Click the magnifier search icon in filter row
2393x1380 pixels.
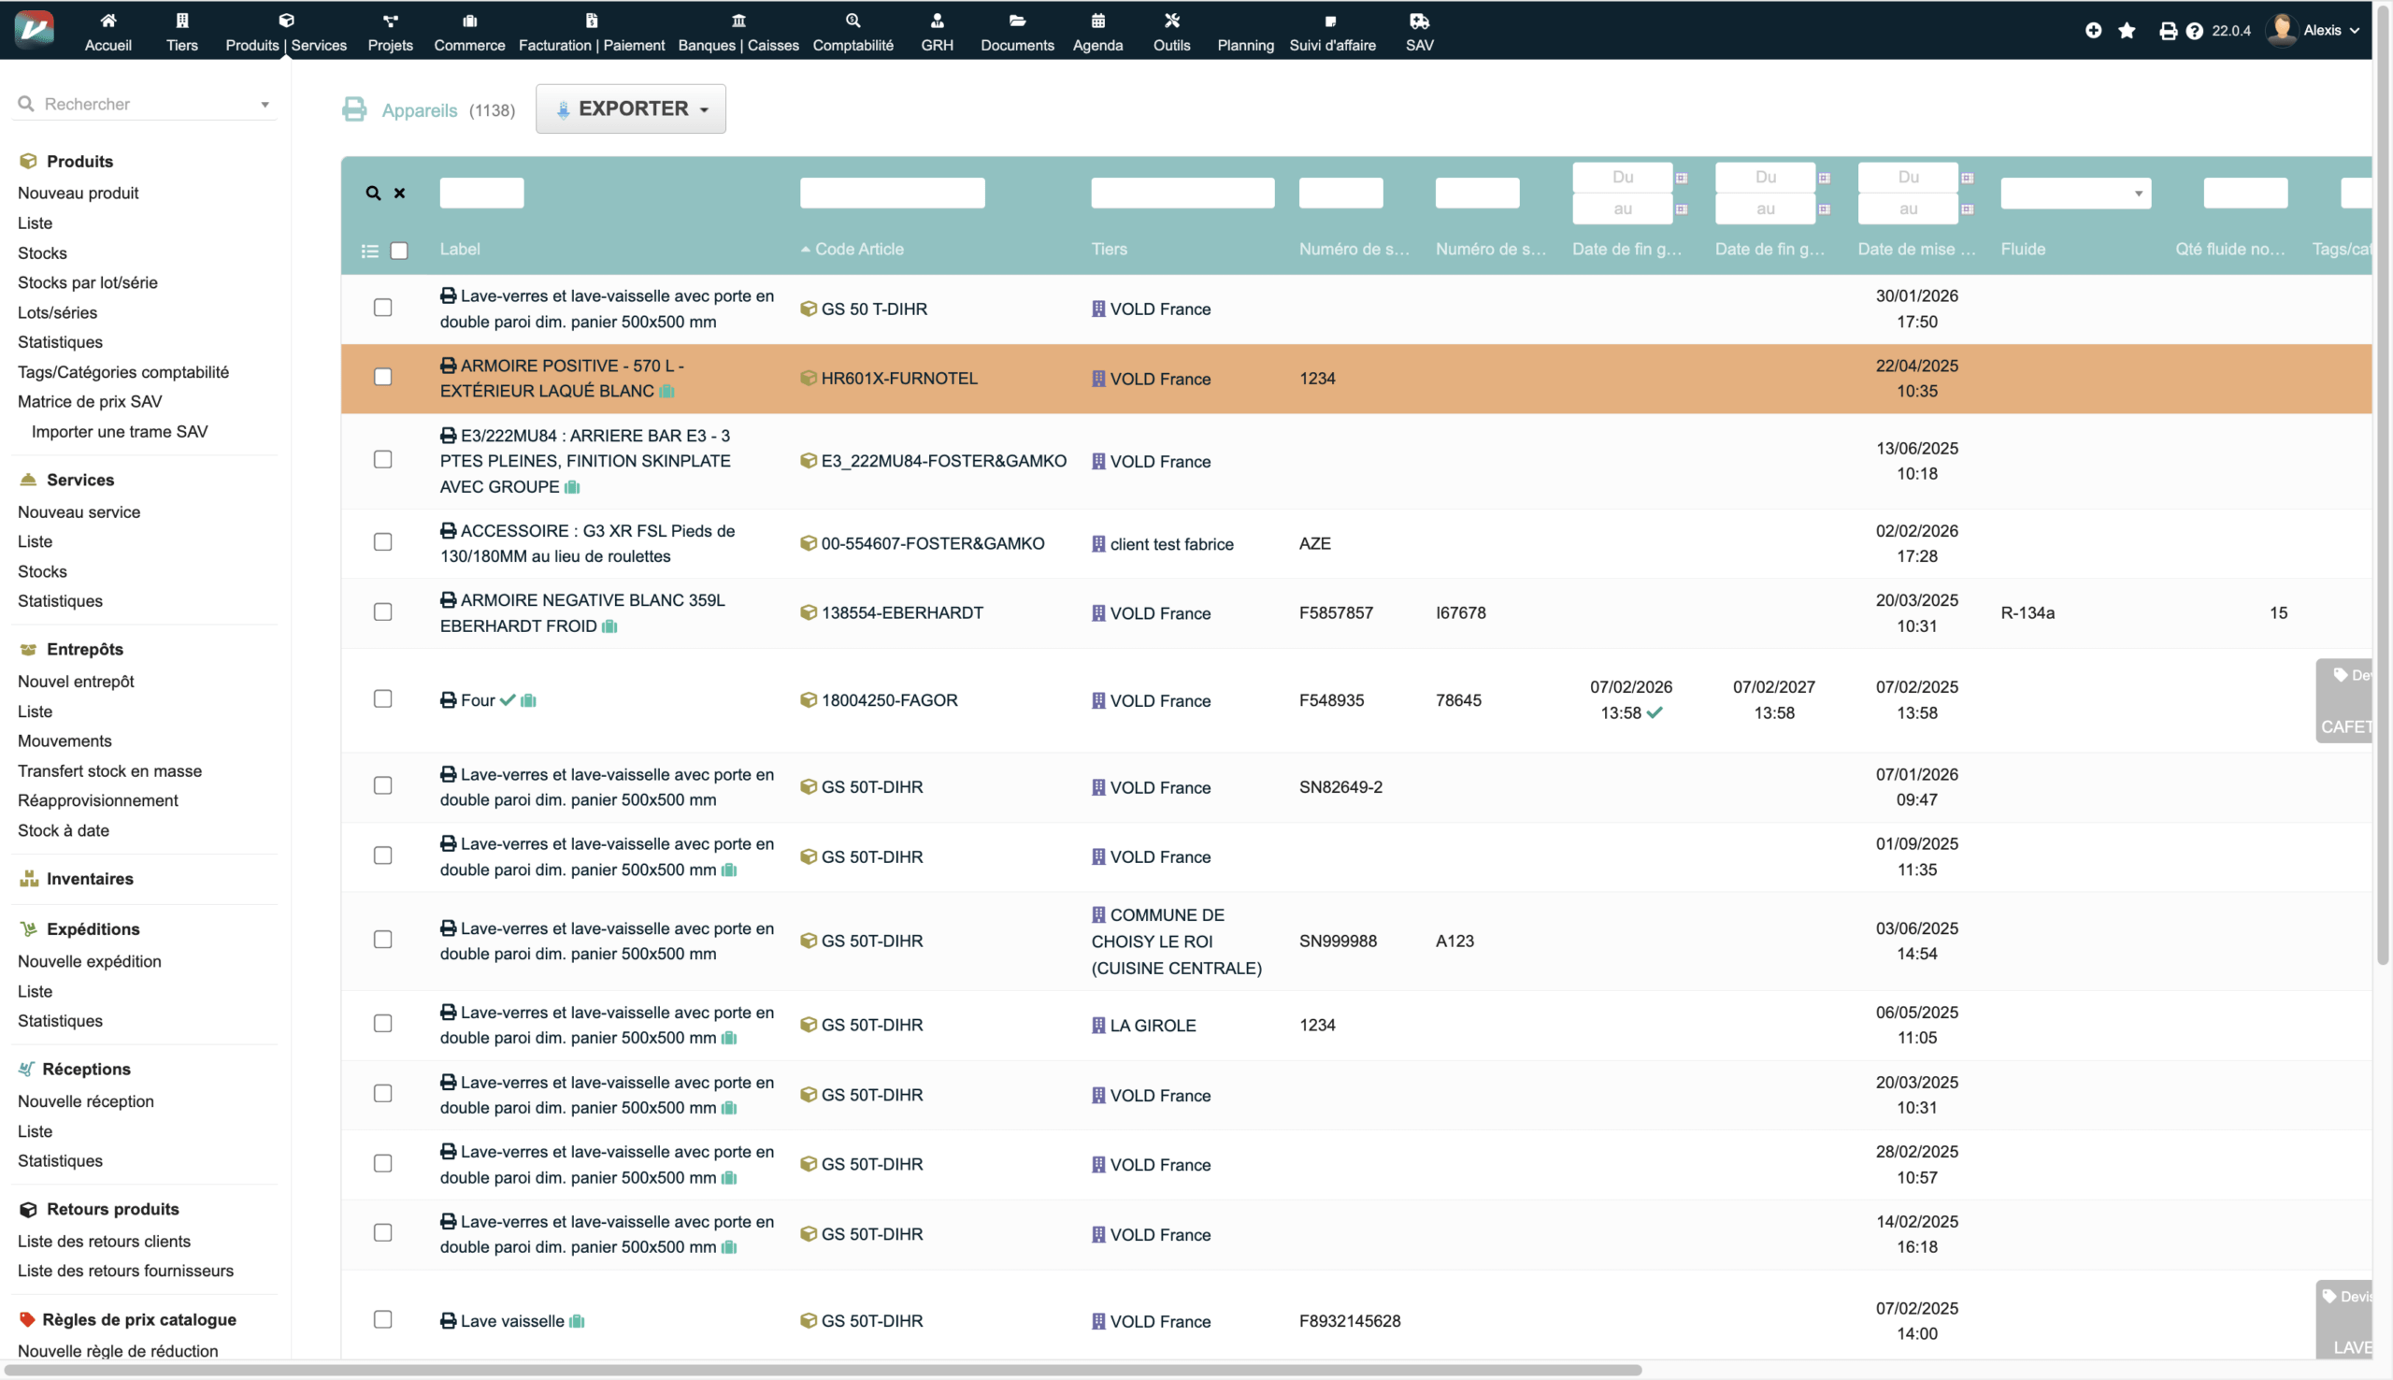pos(373,194)
